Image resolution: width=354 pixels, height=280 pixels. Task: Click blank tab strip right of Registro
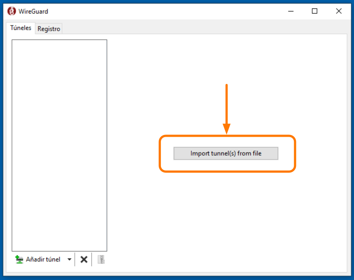click(198, 29)
